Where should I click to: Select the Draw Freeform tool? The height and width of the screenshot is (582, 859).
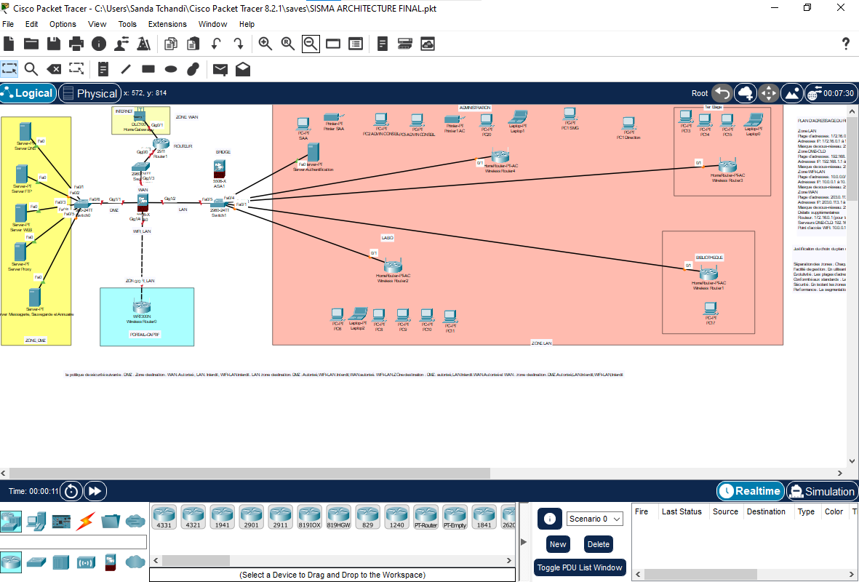[x=193, y=69]
